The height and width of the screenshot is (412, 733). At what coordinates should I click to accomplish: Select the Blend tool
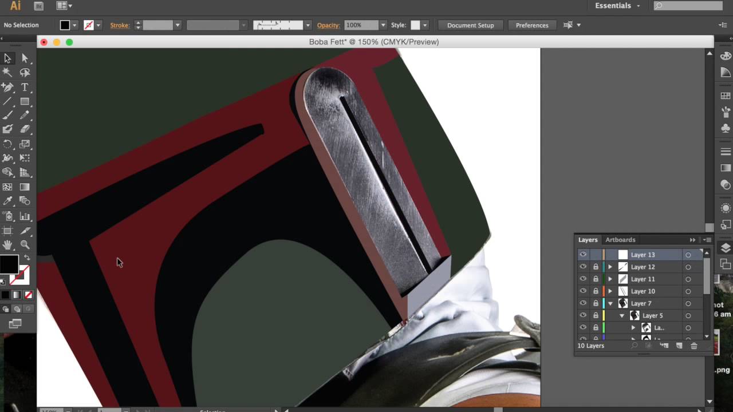coord(25,201)
